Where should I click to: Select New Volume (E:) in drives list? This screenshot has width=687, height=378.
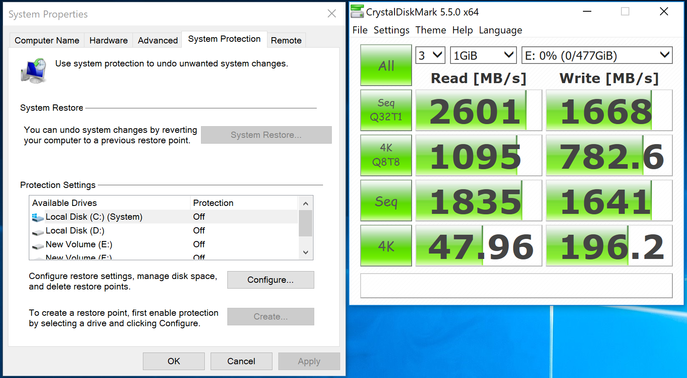[x=164, y=244]
